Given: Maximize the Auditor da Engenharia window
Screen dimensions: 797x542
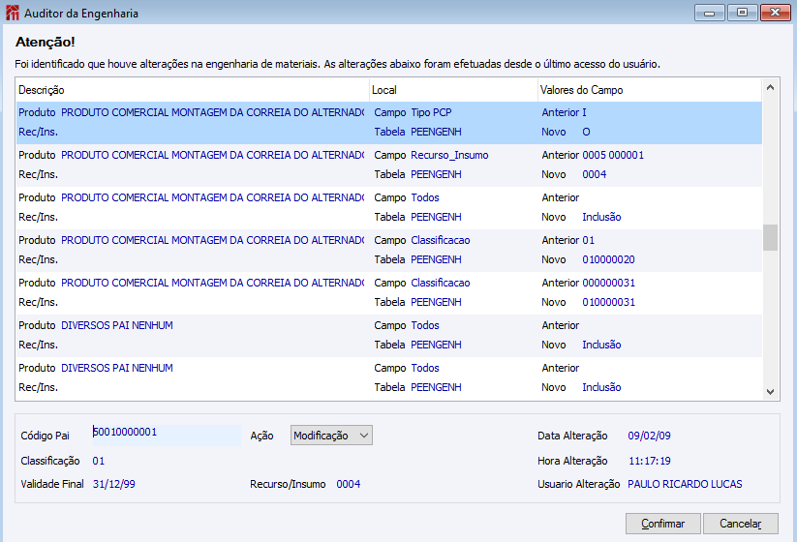Looking at the screenshot, I should coord(742,13).
